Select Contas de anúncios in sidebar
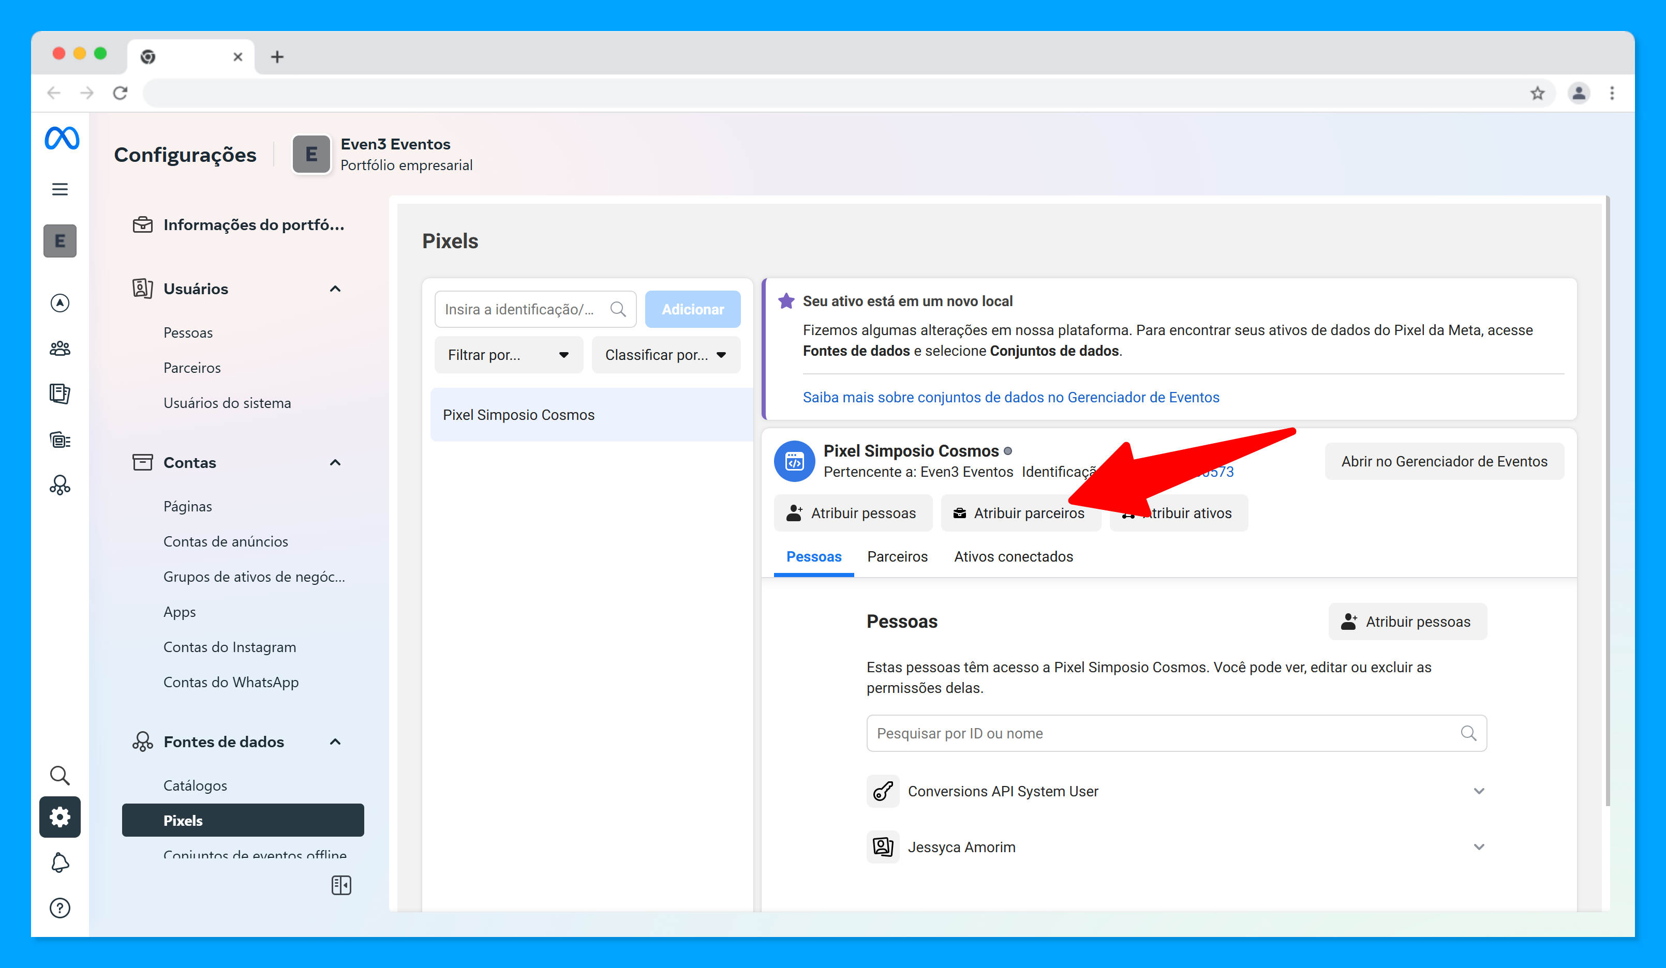1666x968 pixels. click(x=226, y=541)
